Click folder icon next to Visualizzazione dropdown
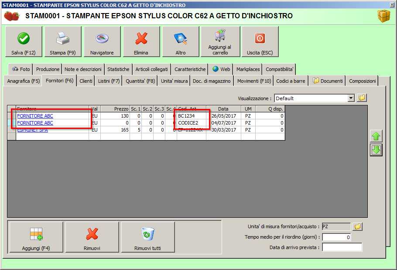The width and height of the screenshot is (397, 270). tap(362, 98)
